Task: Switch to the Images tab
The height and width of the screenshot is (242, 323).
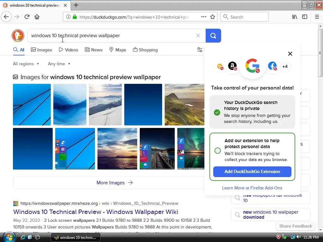Action: [x=41, y=50]
